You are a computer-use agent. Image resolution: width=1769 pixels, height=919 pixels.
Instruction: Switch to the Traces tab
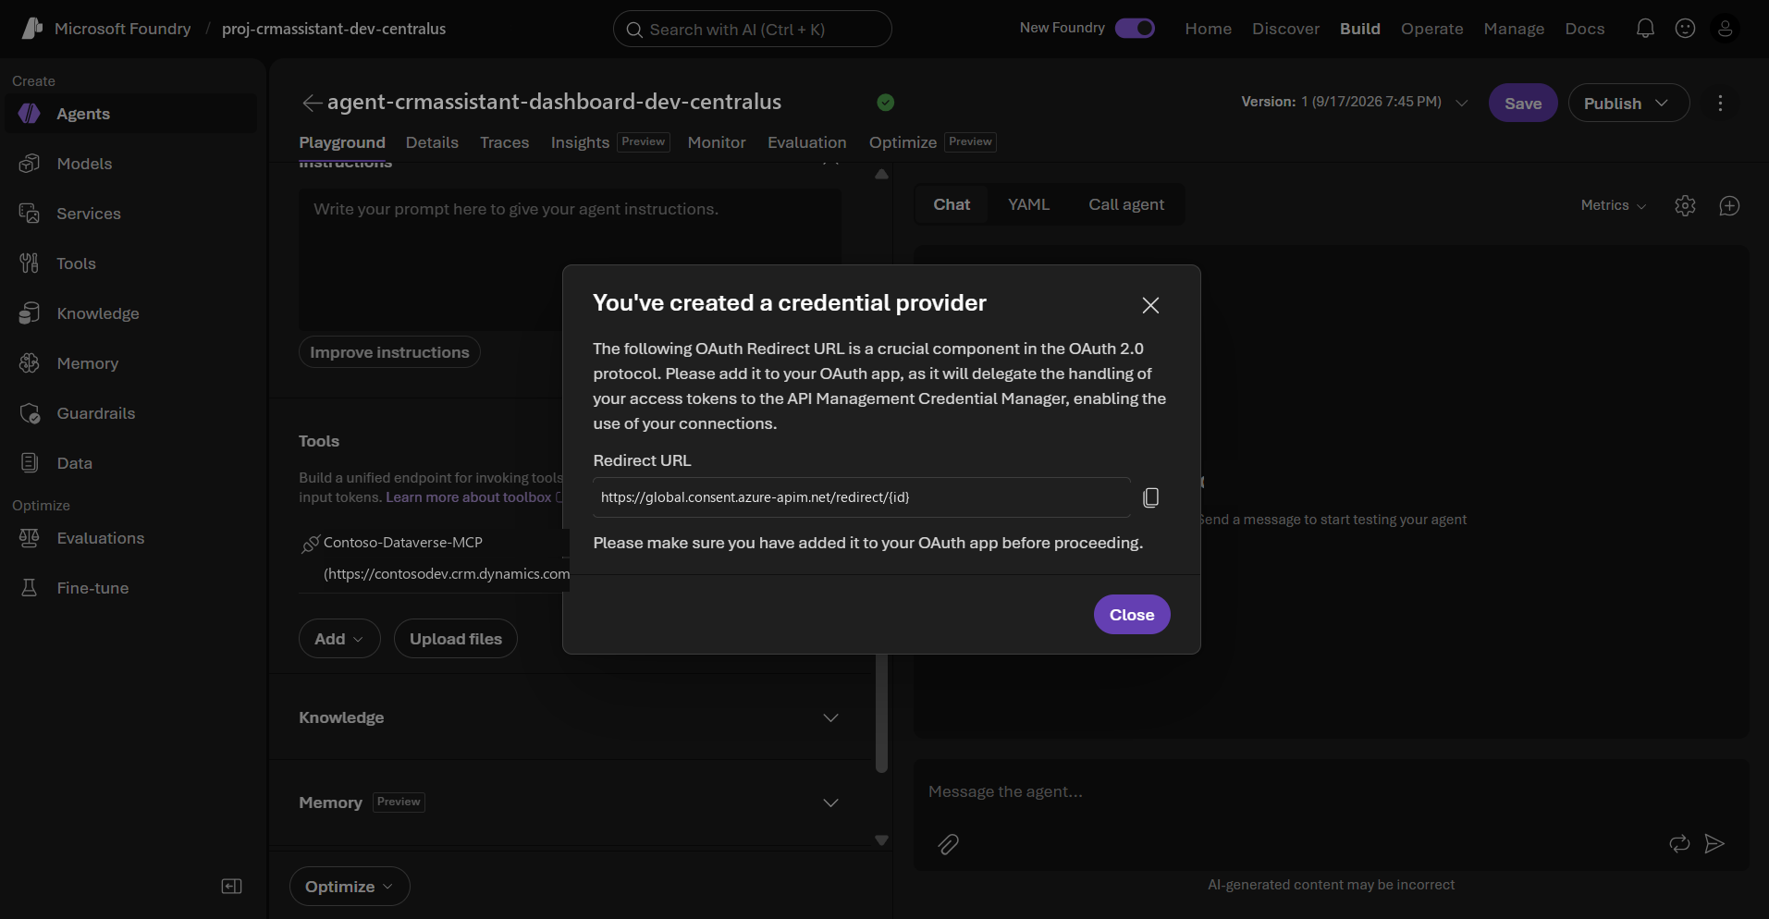[x=505, y=142]
